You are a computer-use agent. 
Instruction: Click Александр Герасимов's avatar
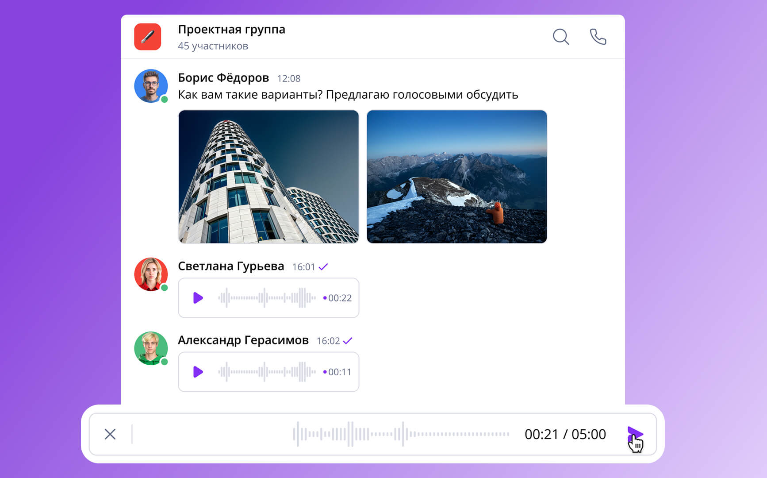pyautogui.click(x=151, y=348)
